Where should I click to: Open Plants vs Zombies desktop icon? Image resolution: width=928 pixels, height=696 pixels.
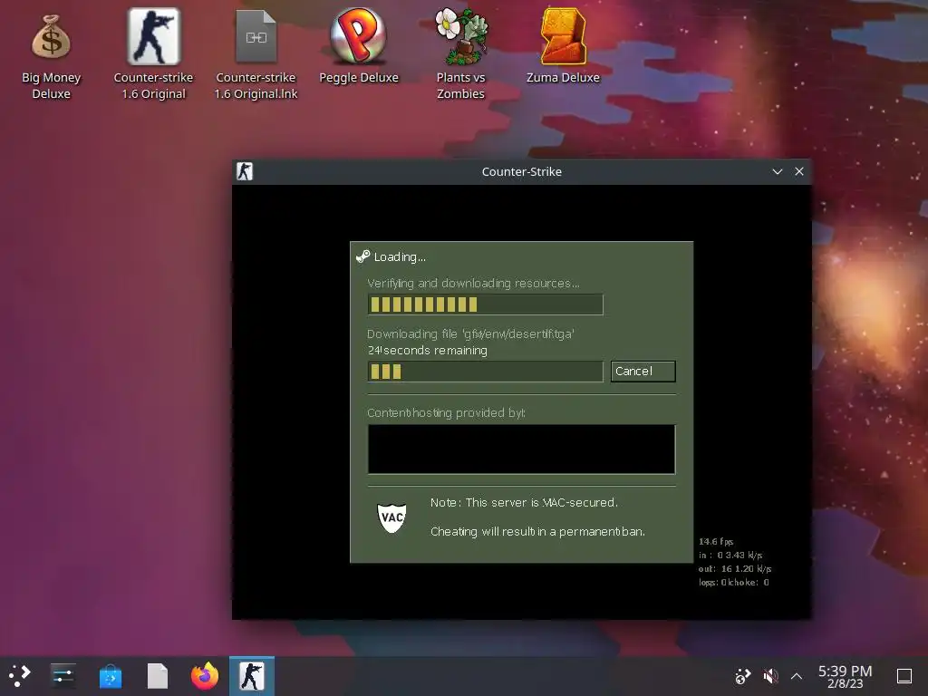[461, 35]
